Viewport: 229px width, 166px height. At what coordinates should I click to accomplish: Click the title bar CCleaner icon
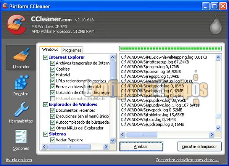5,6
